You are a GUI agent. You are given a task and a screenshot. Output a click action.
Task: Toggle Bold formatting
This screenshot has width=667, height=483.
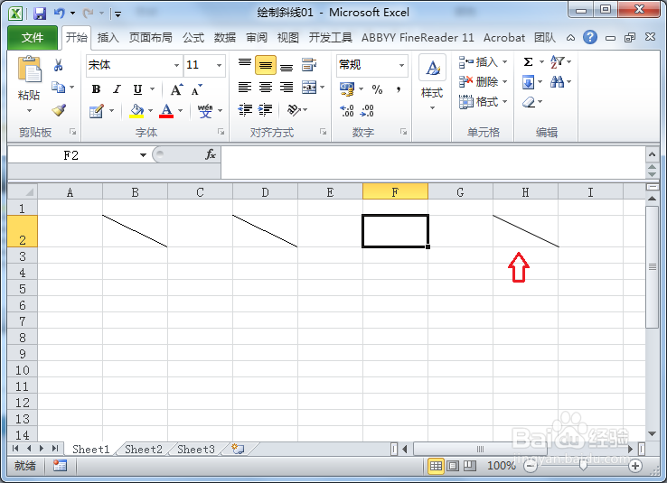96,89
